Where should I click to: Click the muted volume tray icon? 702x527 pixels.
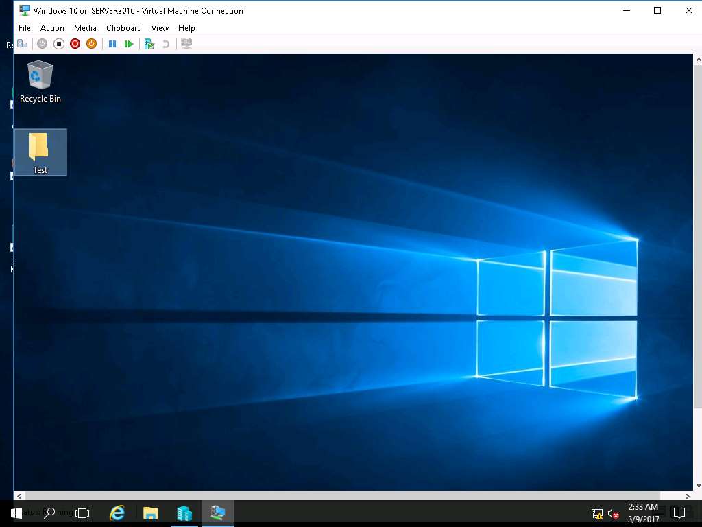tap(613, 513)
